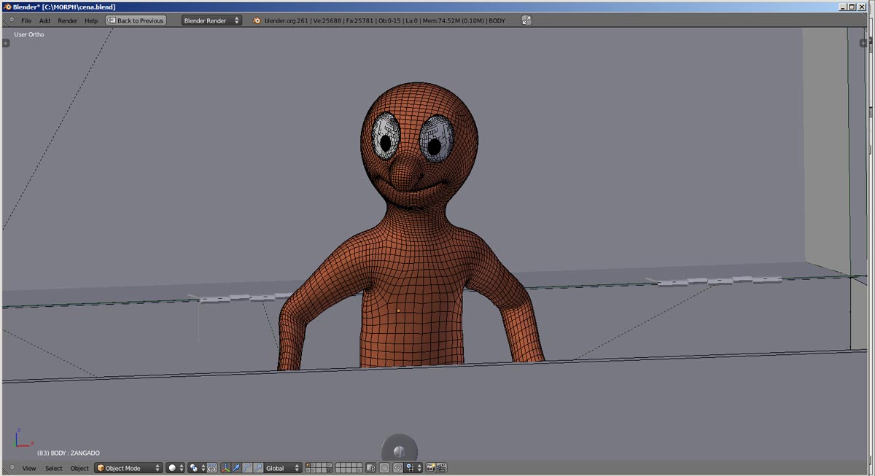
Task: Click the Blender logo icon in the header
Action: tap(255, 20)
